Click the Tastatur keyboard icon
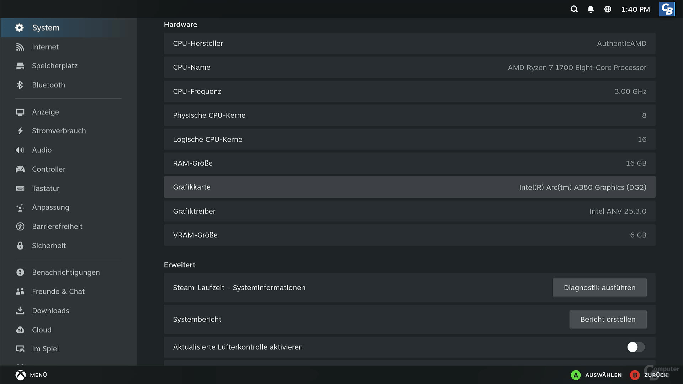The width and height of the screenshot is (683, 384). (20, 188)
